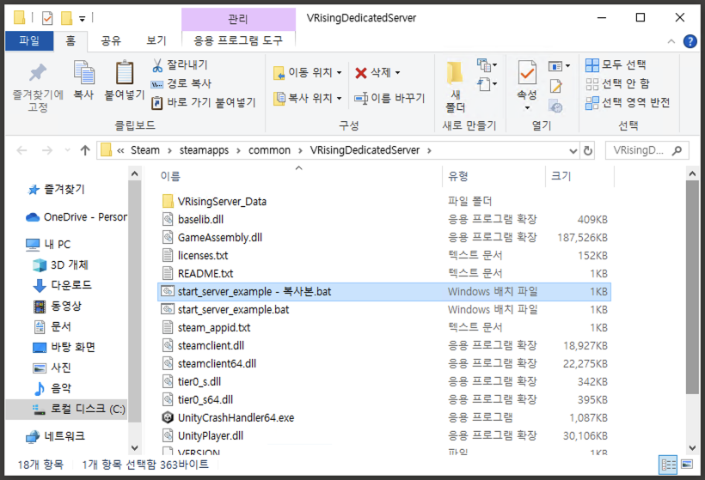Click steamapps in the address breadcrumb
The image size is (705, 480).
pos(204,150)
